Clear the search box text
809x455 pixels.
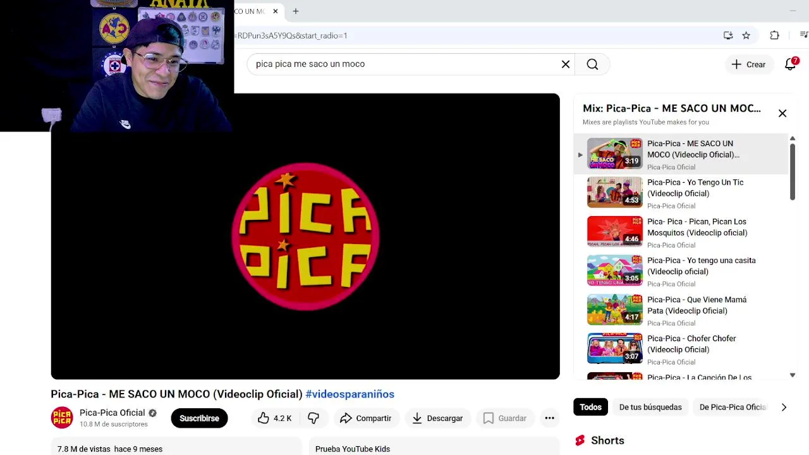tap(566, 64)
